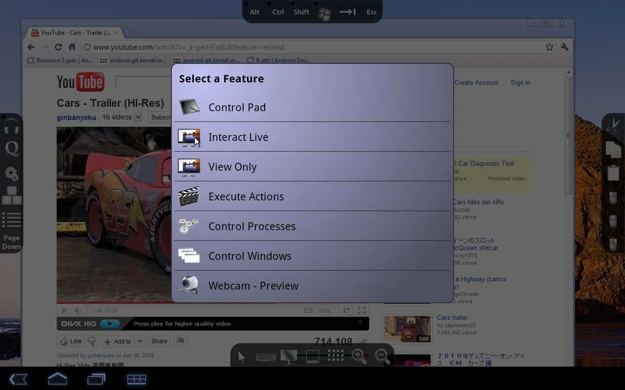Tap the Shift modifier key

coord(301,12)
